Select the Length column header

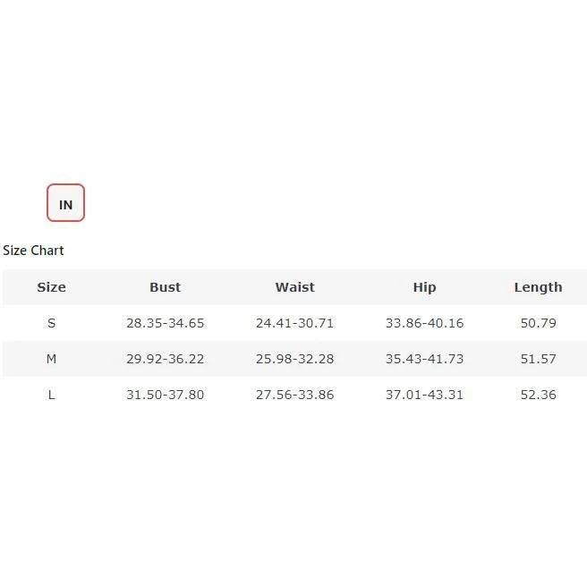click(539, 287)
